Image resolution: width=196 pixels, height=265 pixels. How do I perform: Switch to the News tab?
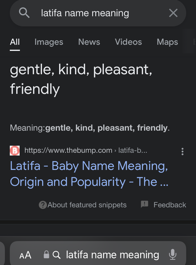pos(89,42)
